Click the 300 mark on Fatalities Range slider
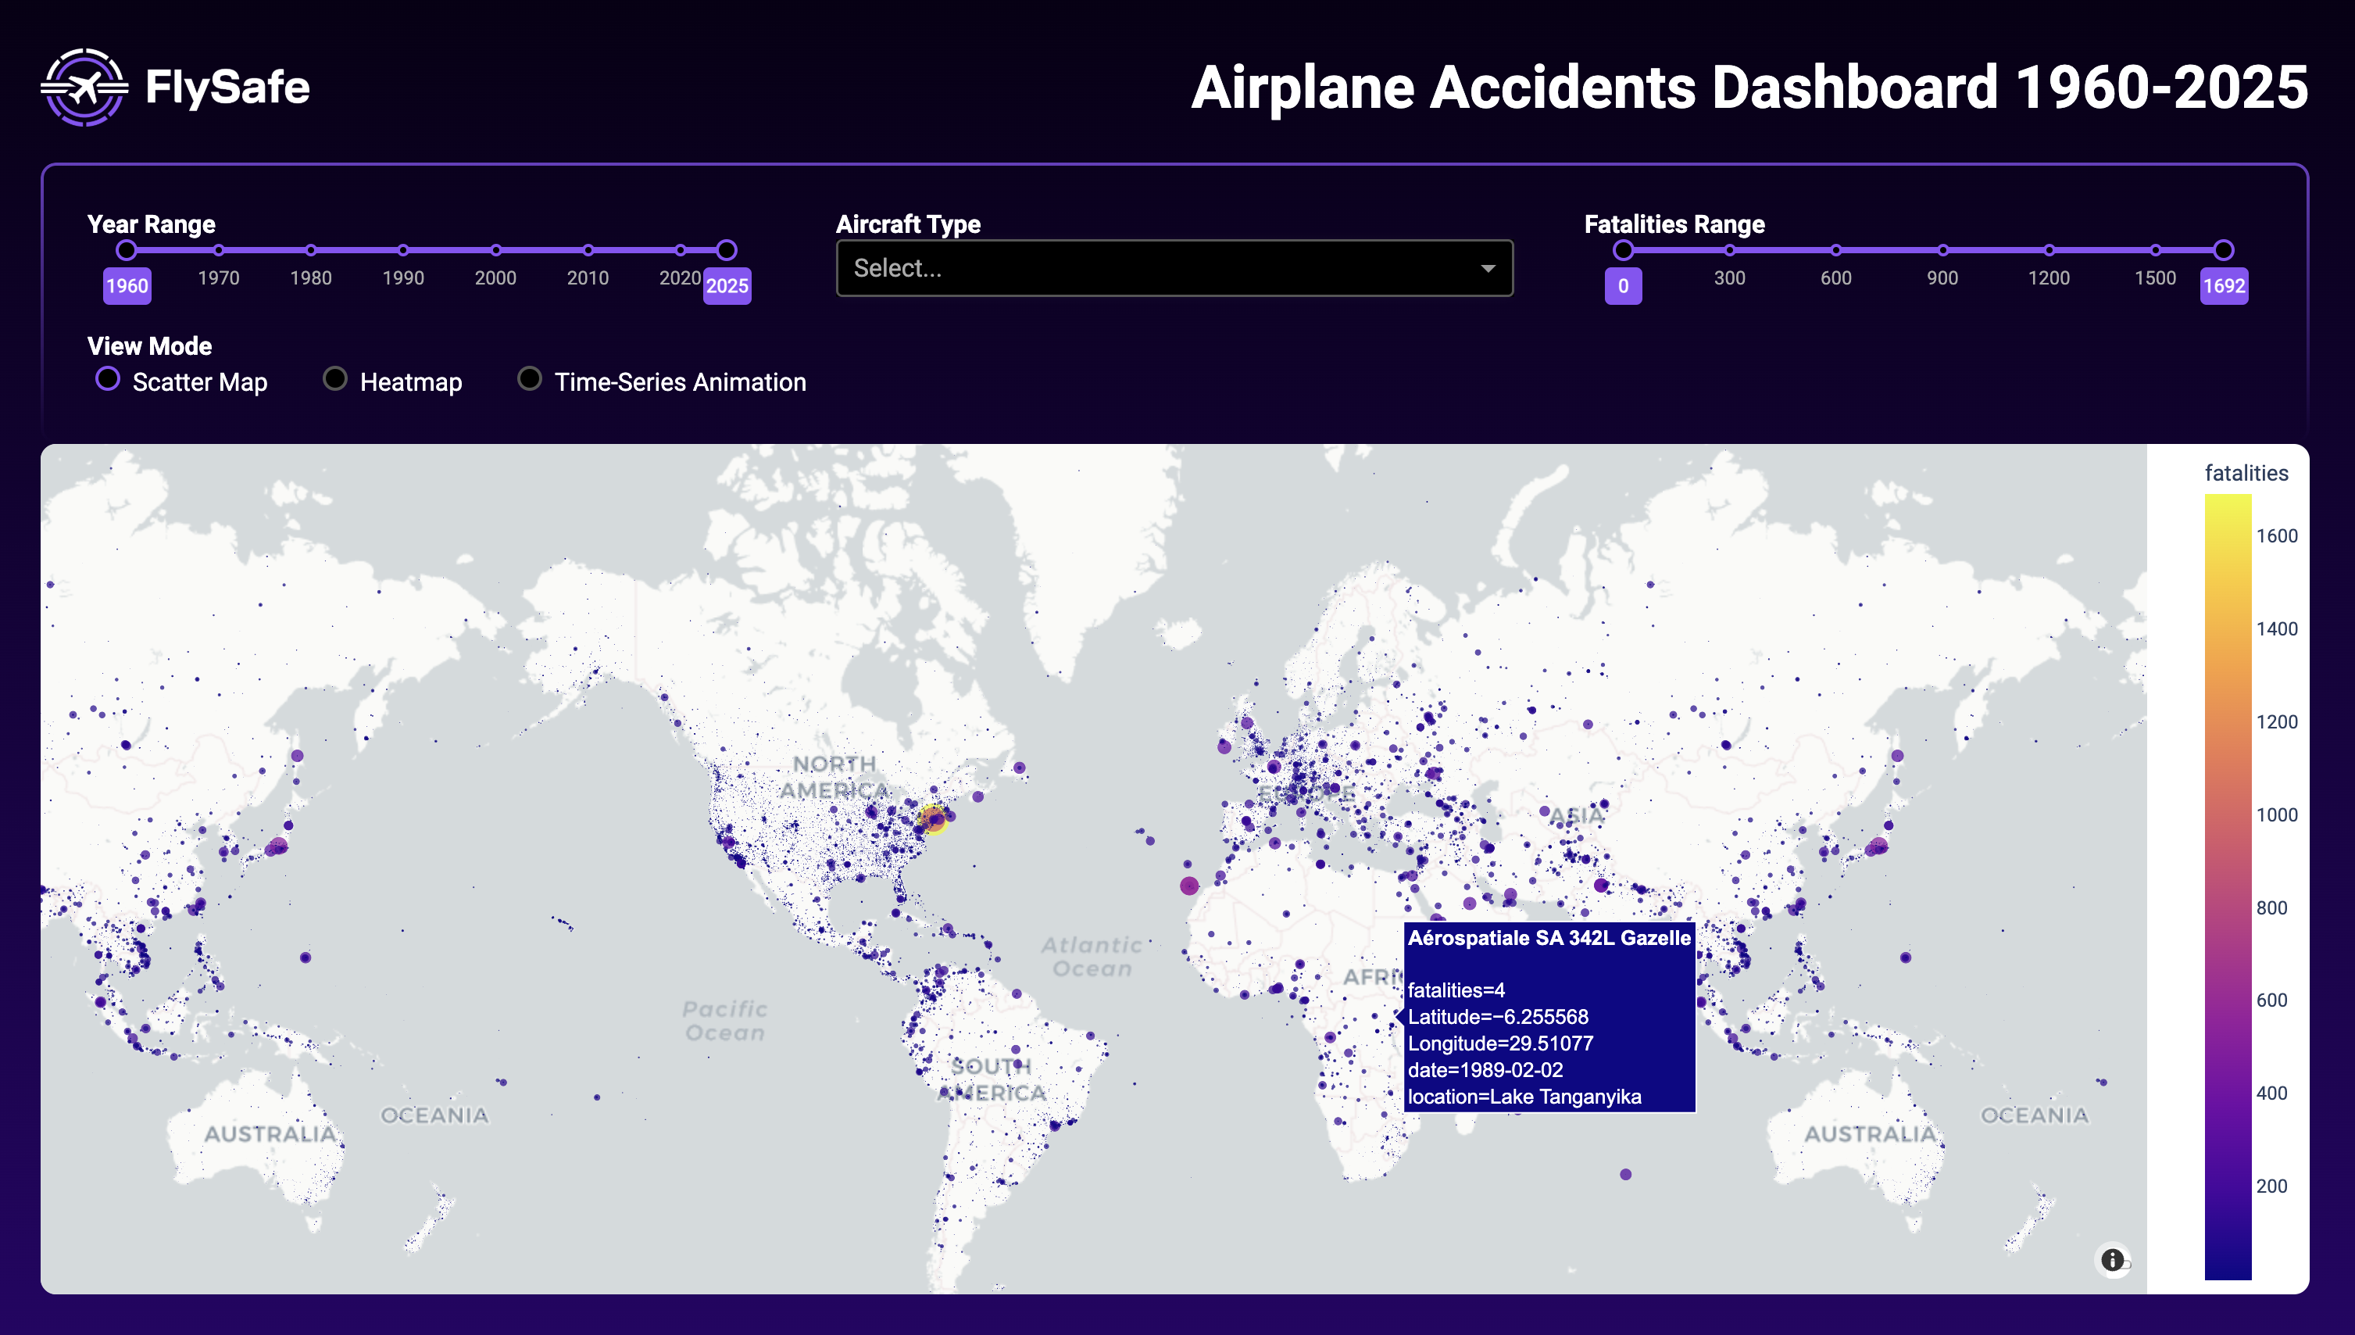 click(1729, 250)
